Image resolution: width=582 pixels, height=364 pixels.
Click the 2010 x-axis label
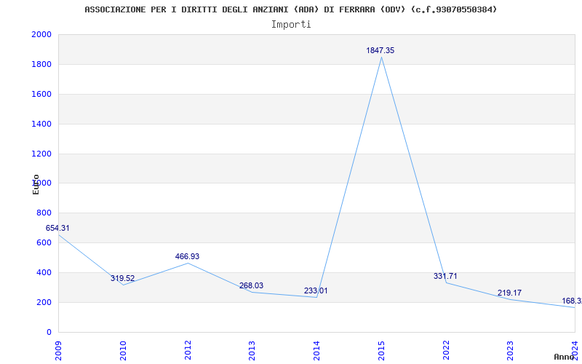coord(123,350)
